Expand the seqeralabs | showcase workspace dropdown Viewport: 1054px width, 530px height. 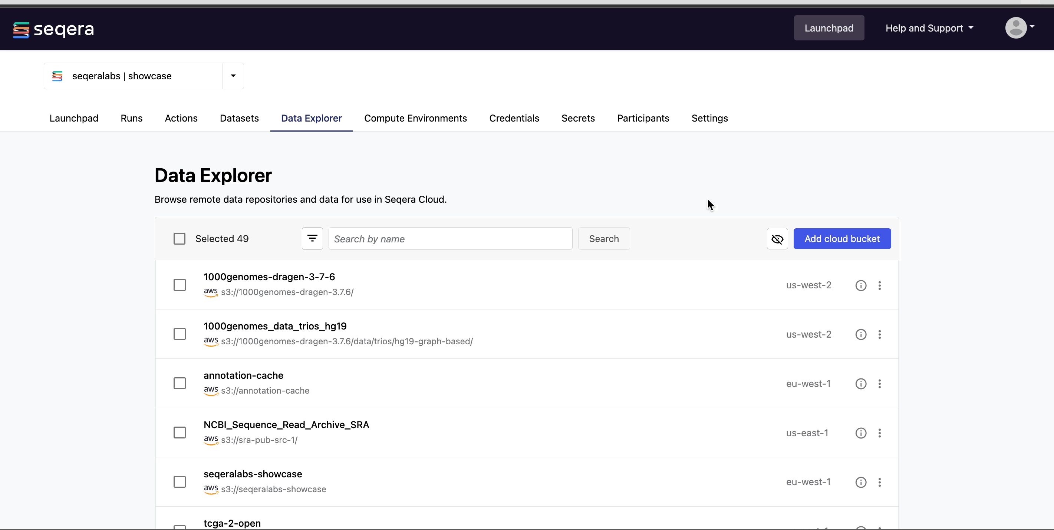233,76
